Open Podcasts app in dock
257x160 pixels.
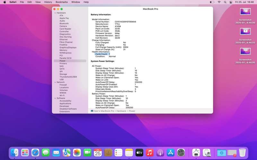tap(160, 153)
